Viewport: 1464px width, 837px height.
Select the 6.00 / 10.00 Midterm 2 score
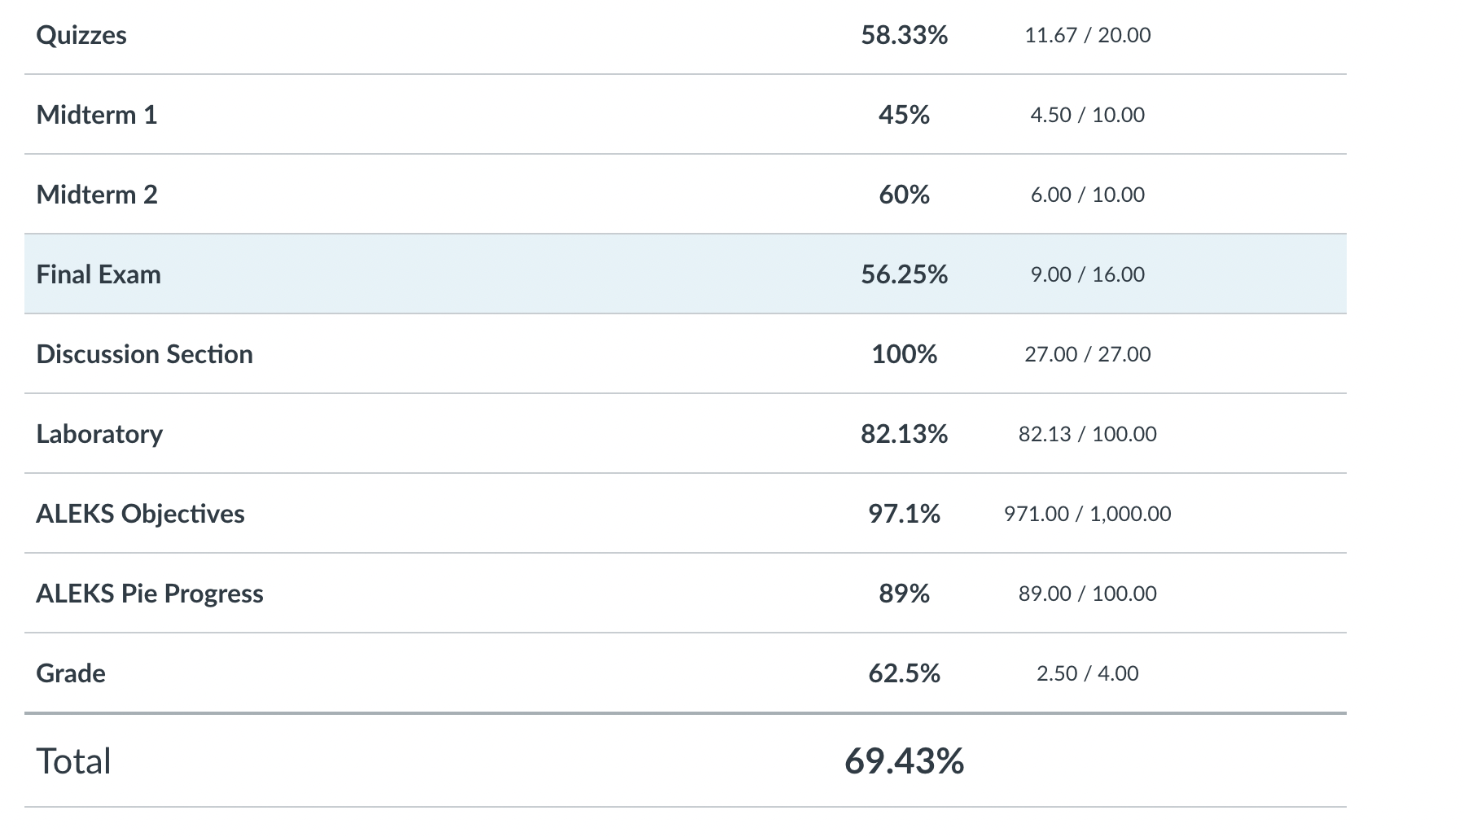coord(1087,195)
